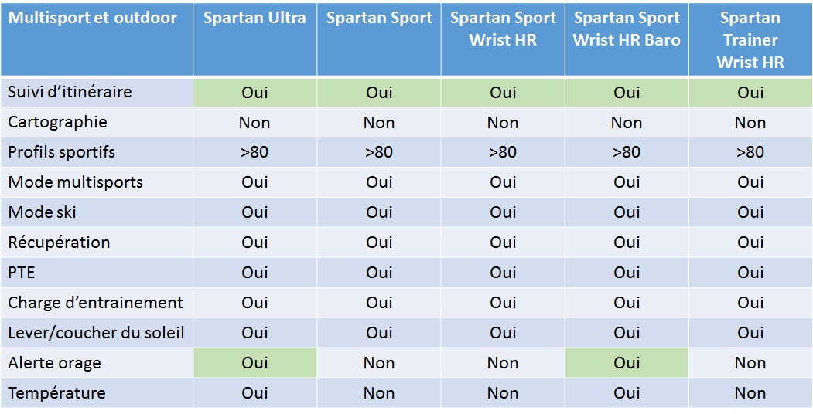Click Température value for Spartan Trainer Wrist HR
Image resolution: width=813 pixels, height=414 pixels.
pyautogui.click(x=750, y=393)
